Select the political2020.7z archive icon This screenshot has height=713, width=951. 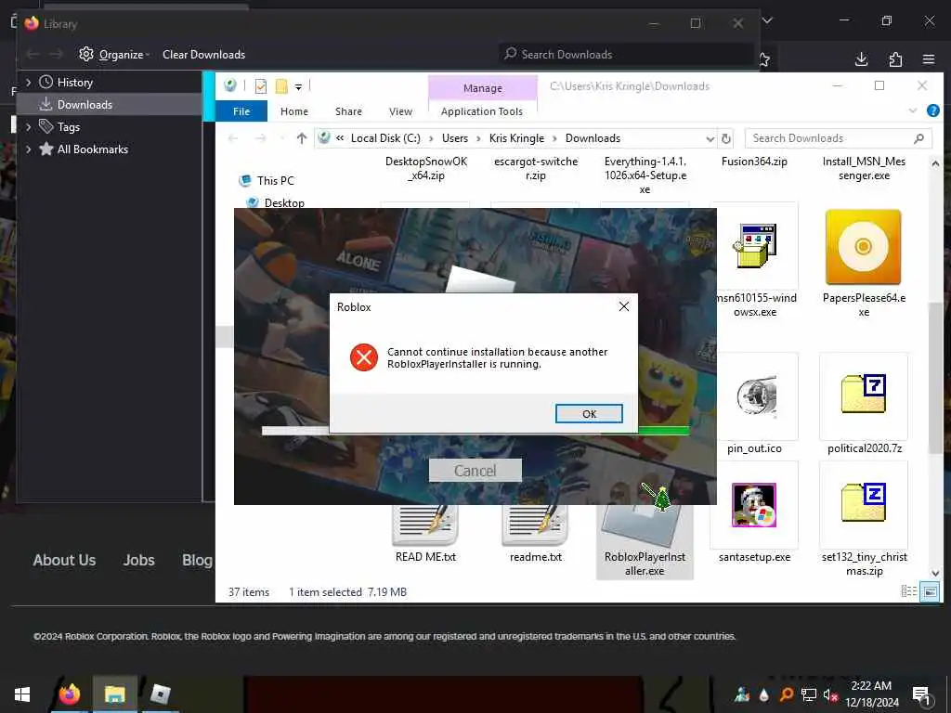point(864,394)
